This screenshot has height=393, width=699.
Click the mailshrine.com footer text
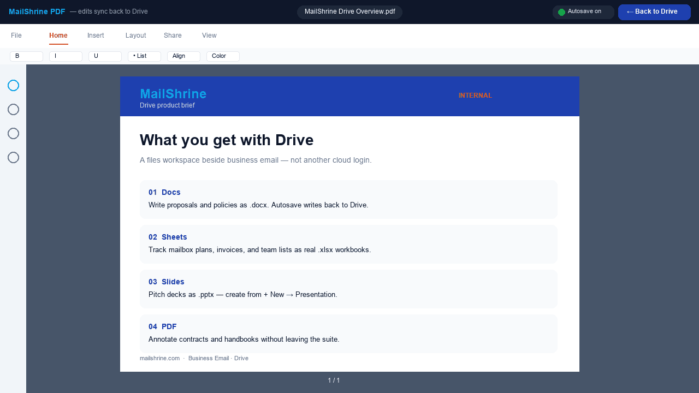tap(159, 358)
